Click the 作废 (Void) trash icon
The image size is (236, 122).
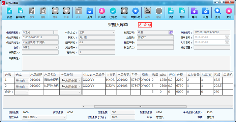(x=124, y=11)
